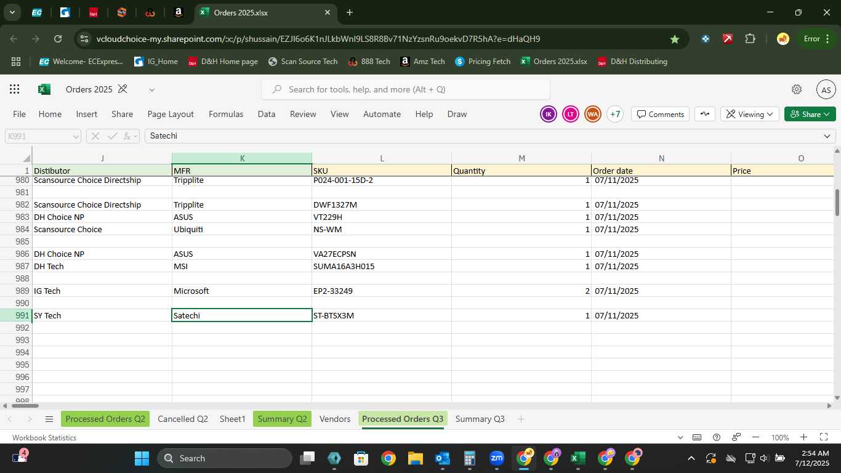The image size is (841, 473).
Task: Click the browser bookmark star icon
Action: coord(675,39)
